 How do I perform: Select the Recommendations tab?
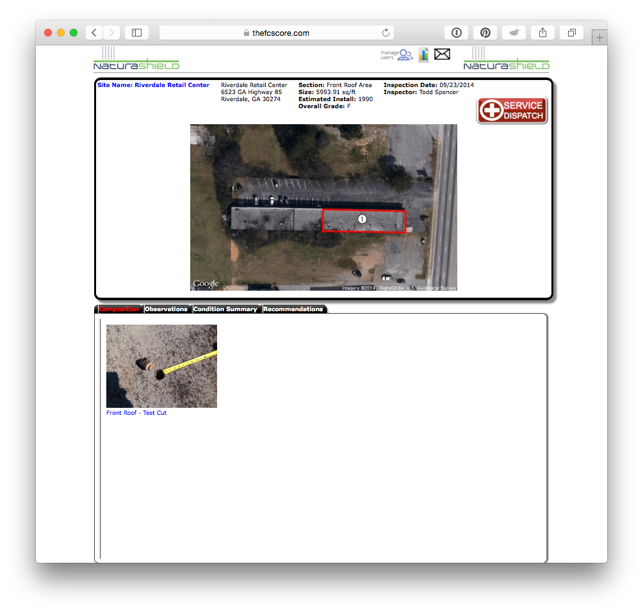(293, 309)
